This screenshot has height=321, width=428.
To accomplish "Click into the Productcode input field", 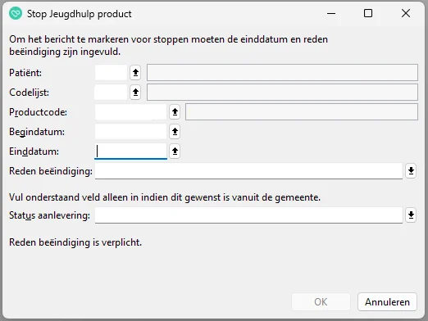I will (130, 112).
